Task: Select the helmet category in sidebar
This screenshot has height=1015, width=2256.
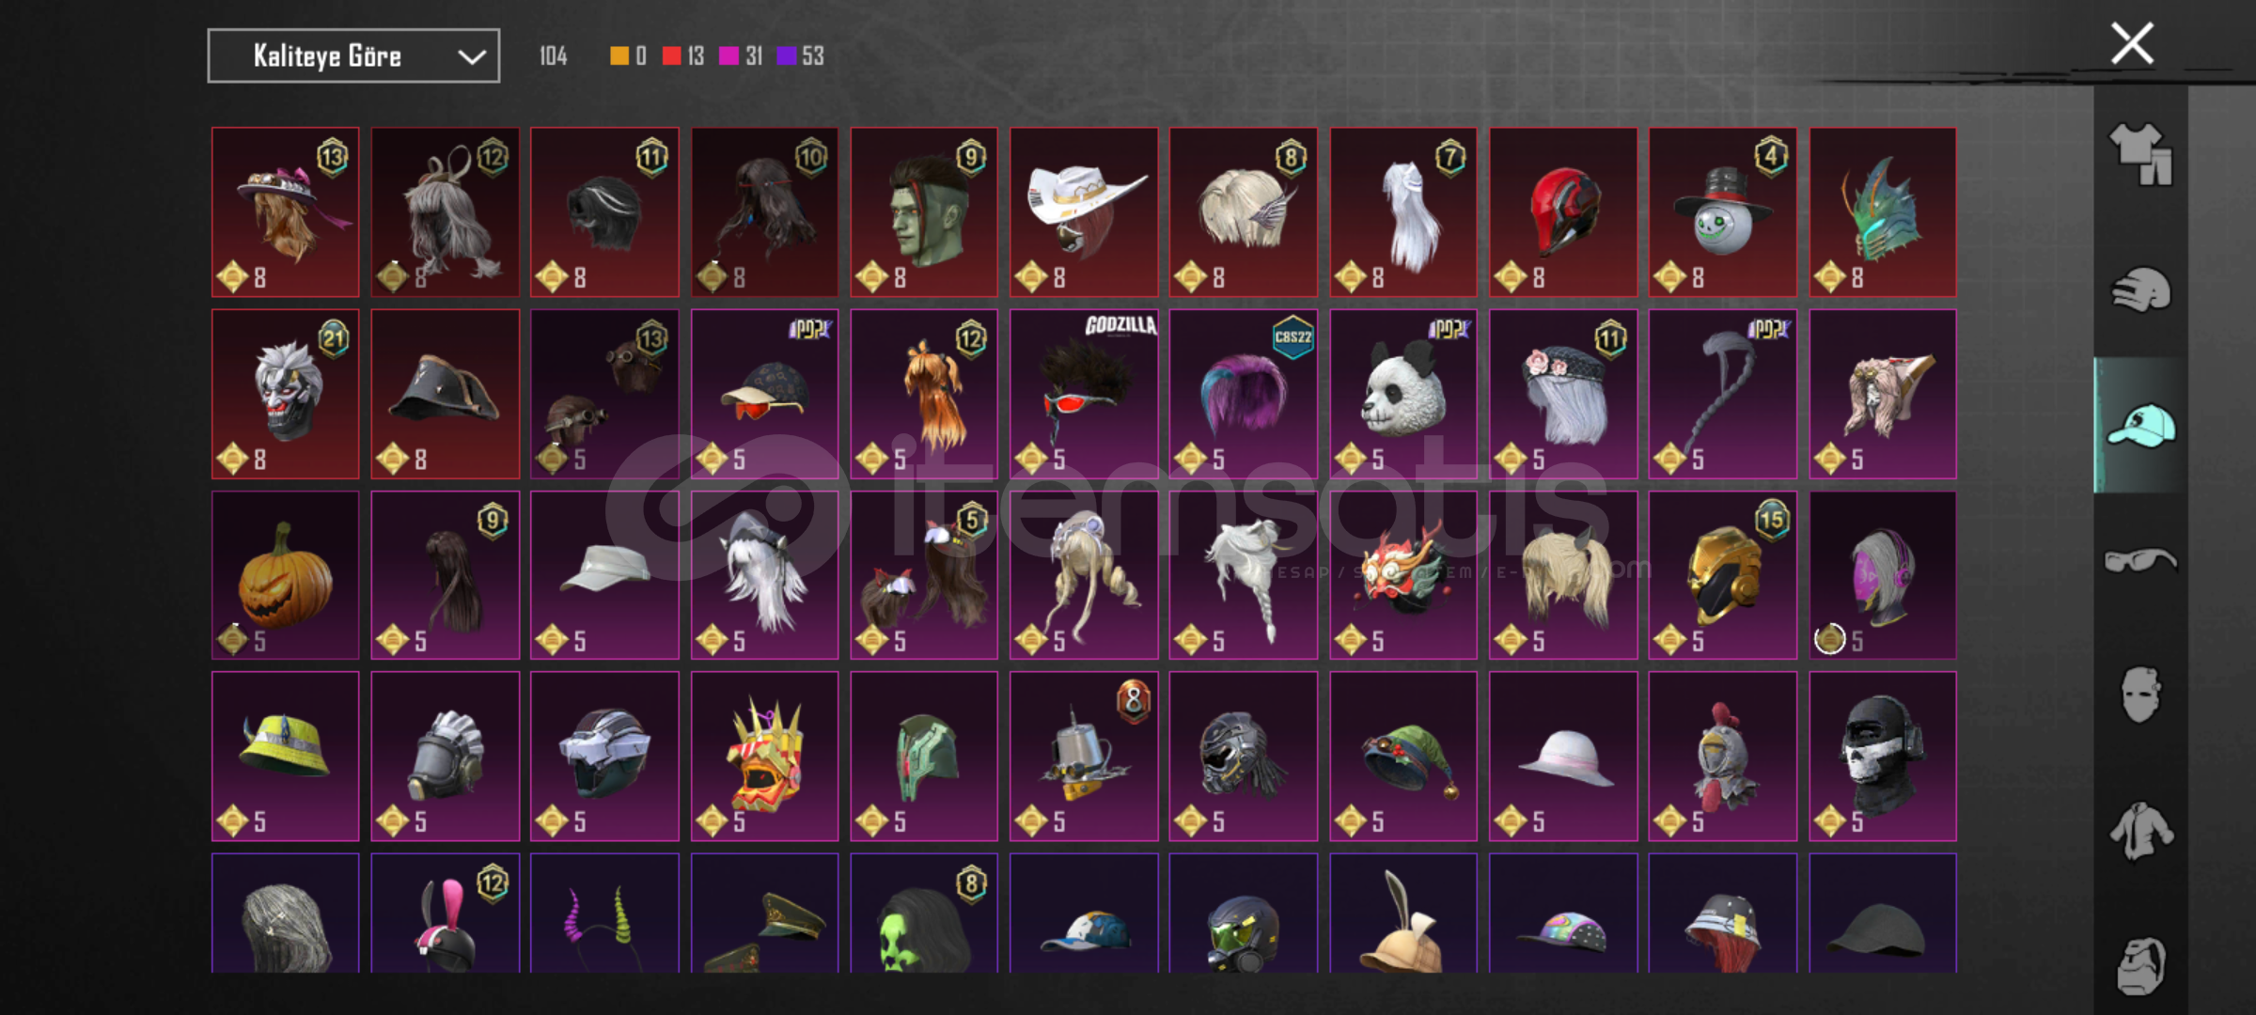Action: (2140, 290)
